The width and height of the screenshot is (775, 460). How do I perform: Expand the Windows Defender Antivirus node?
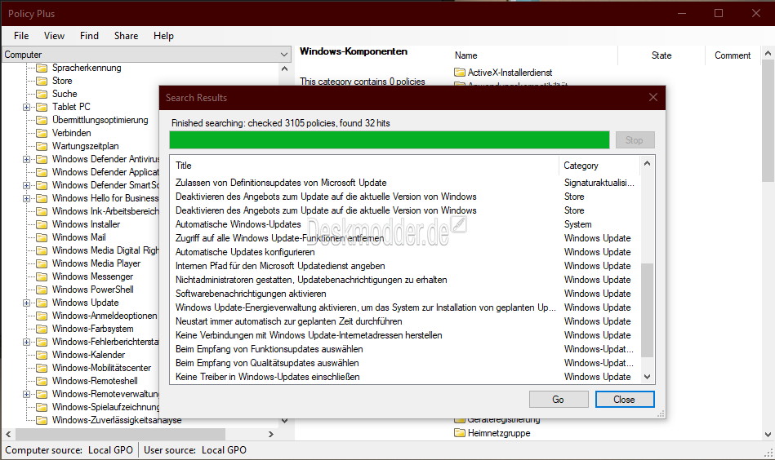click(27, 159)
